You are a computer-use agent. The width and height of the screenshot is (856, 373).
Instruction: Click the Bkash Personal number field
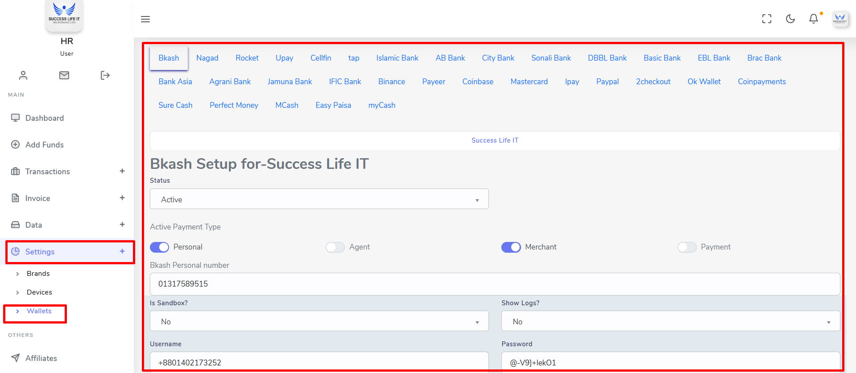tap(495, 284)
